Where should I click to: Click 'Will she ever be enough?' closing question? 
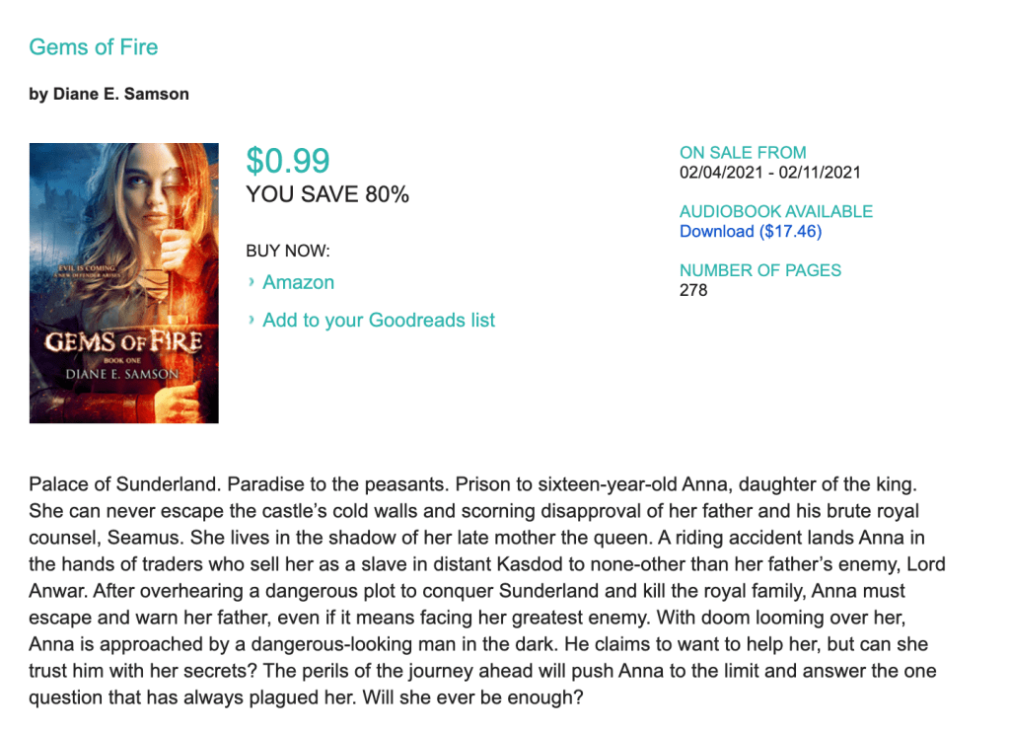[x=497, y=698]
